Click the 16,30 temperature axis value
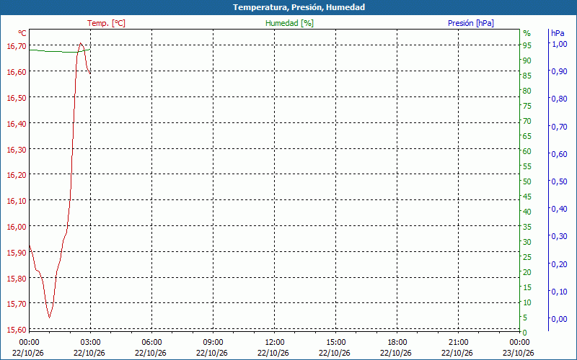 [17, 150]
